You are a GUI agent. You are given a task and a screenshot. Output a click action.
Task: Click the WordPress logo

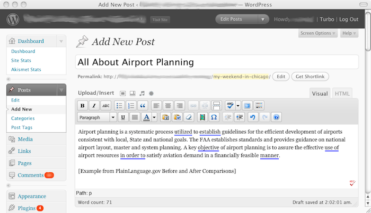pos(13,20)
